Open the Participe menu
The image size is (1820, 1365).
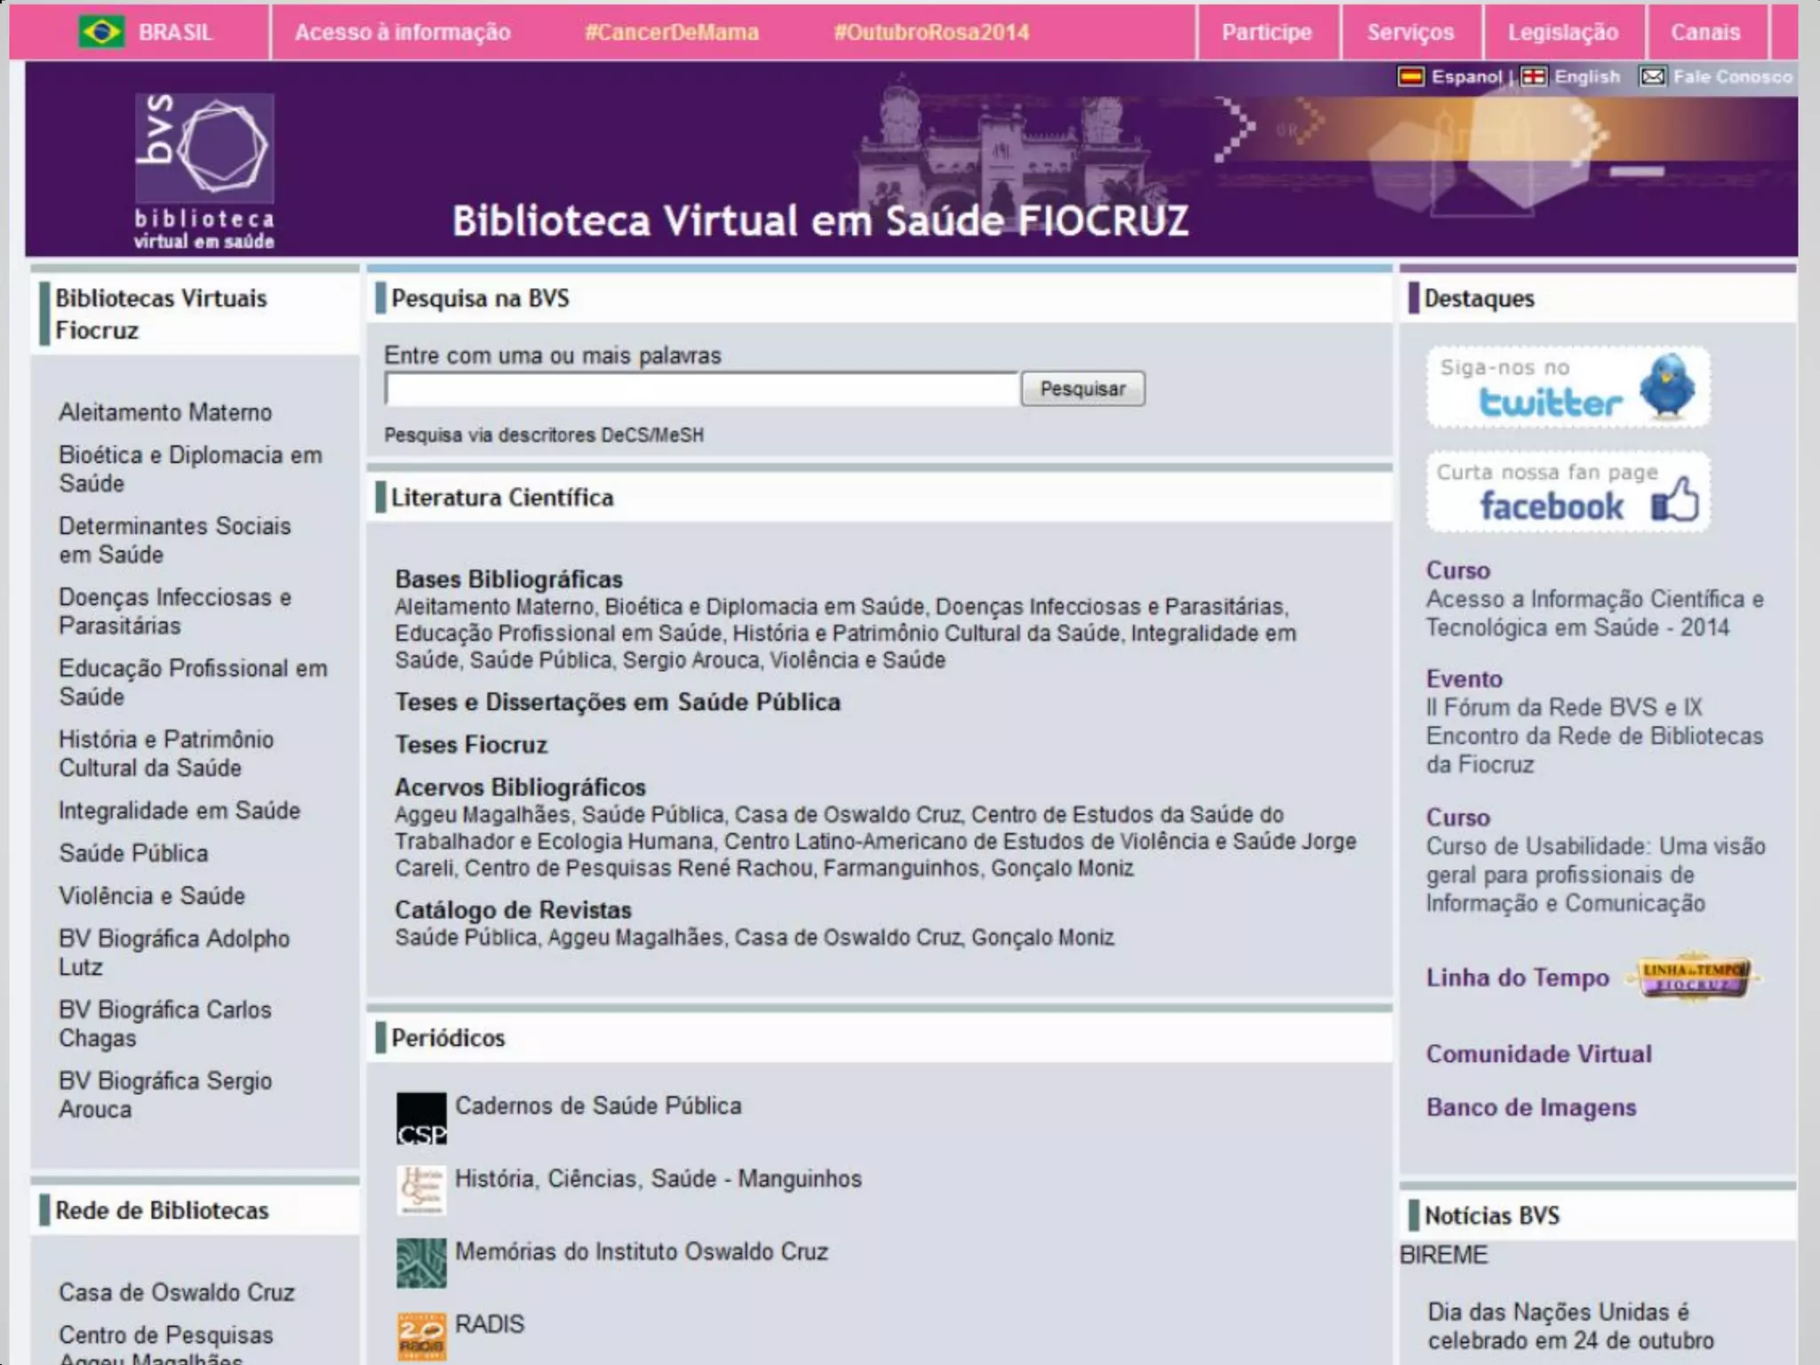(1266, 33)
